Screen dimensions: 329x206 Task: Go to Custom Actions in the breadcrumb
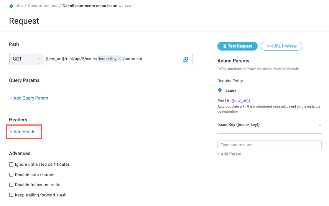pos(43,6)
